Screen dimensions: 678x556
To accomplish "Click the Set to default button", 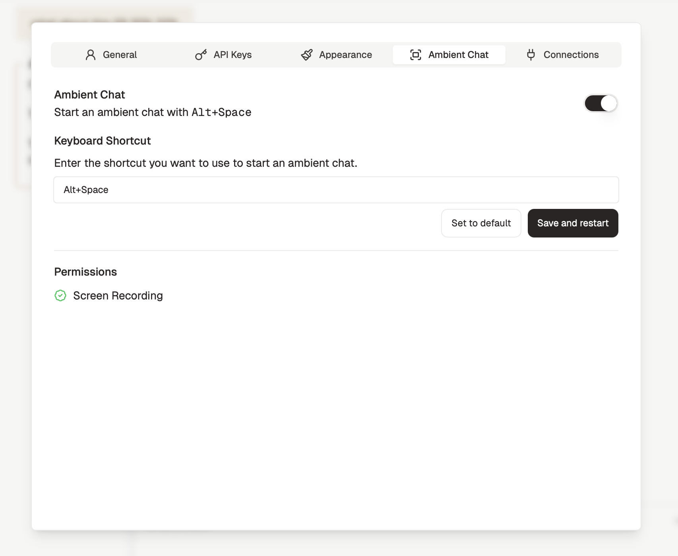I will coord(481,223).
